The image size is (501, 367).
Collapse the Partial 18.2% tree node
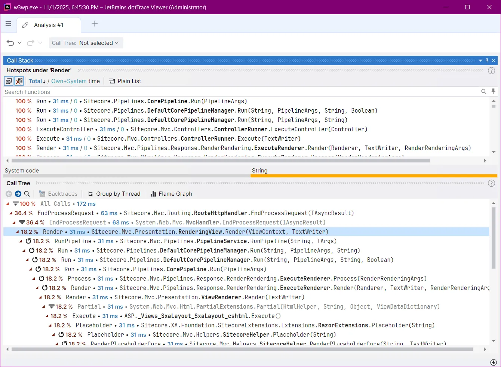pos(44,307)
